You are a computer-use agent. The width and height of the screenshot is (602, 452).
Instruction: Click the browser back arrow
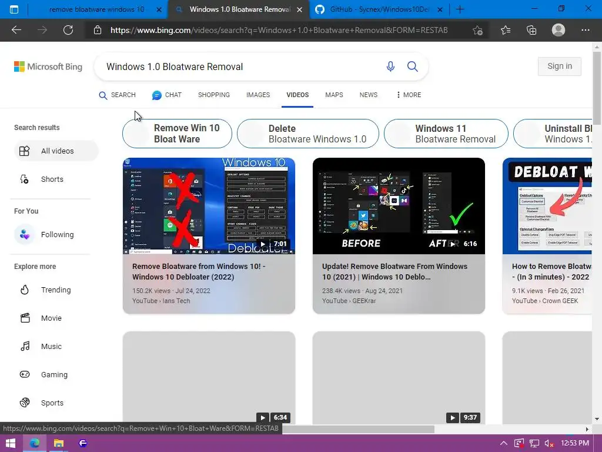pyautogui.click(x=16, y=30)
